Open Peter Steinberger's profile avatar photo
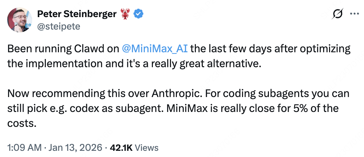Viewport: 364px width, 157px height. pyautogui.click(x=19, y=19)
